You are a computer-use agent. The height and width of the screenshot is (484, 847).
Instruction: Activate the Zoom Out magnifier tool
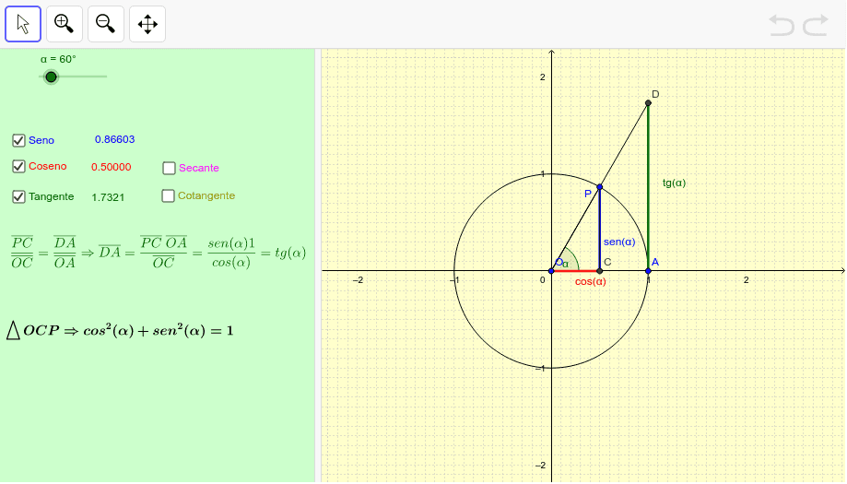coord(106,24)
